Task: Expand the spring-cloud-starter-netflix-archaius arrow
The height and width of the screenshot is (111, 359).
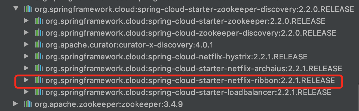Action: pyautogui.click(x=26, y=69)
